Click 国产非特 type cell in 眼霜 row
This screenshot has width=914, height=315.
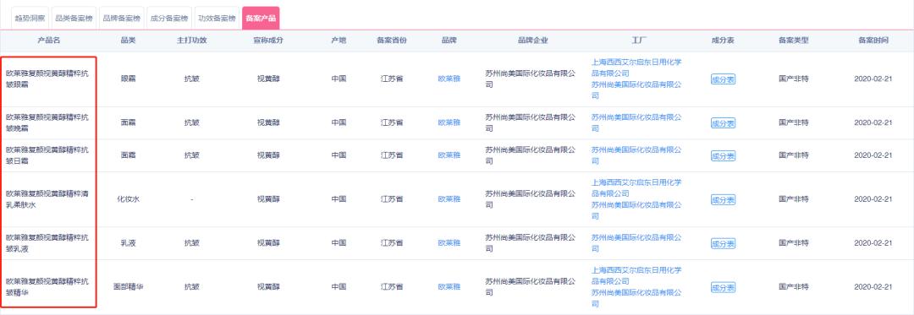pos(793,79)
